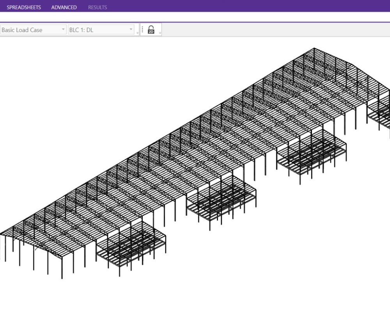Select the second mezzanine platform
The image size is (390, 312).
(x=221, y=201)
